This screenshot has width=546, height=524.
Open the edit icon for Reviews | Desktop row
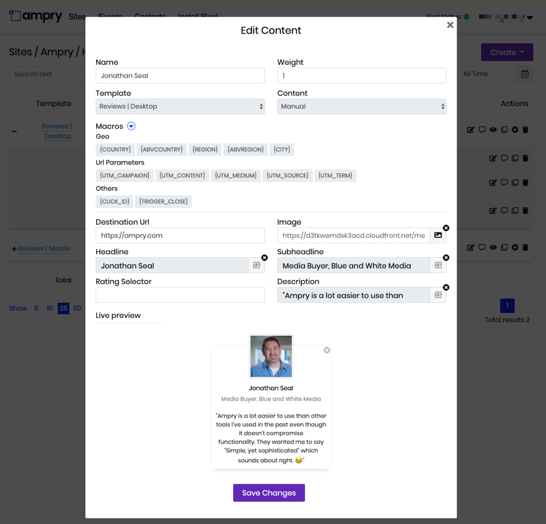[471, 130]
